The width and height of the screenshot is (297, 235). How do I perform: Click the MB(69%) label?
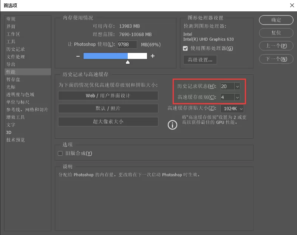coord(151,45)
